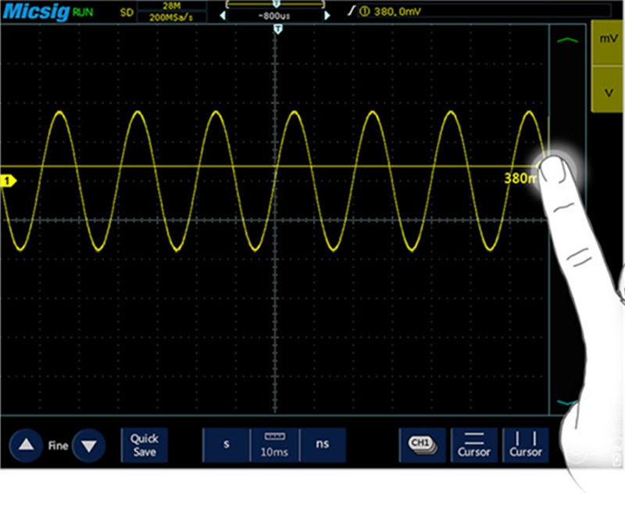This screenshot has width=625, height=508.
Task: Toggle the RUN acquisition status
Action: (x=82, y=13)
